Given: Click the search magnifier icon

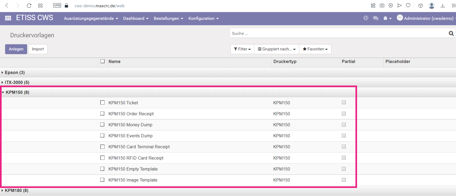Looking at the screenshot, I should click(x=451, y=33).
